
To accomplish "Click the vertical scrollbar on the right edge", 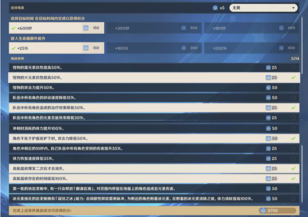I will pyautogui.click(x=302, y=45).
